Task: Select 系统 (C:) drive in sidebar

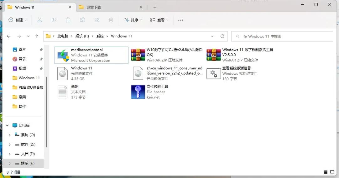Action: pos(25,135)
